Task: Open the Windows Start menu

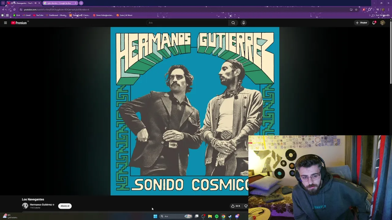Action: pyautogui.click(x=155, y=216)
